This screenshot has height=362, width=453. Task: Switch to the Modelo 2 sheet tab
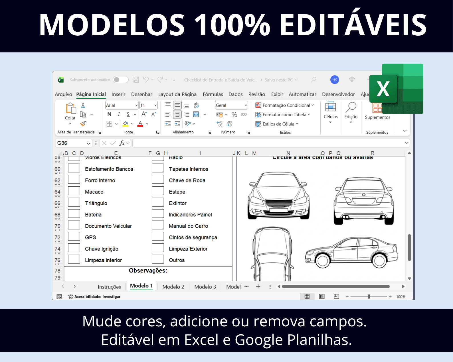(173, 287)
